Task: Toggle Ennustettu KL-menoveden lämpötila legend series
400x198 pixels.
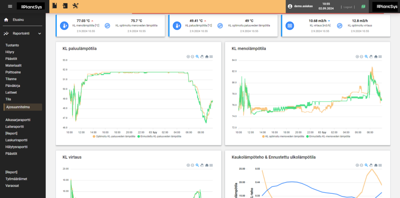Action: point(328,137)
